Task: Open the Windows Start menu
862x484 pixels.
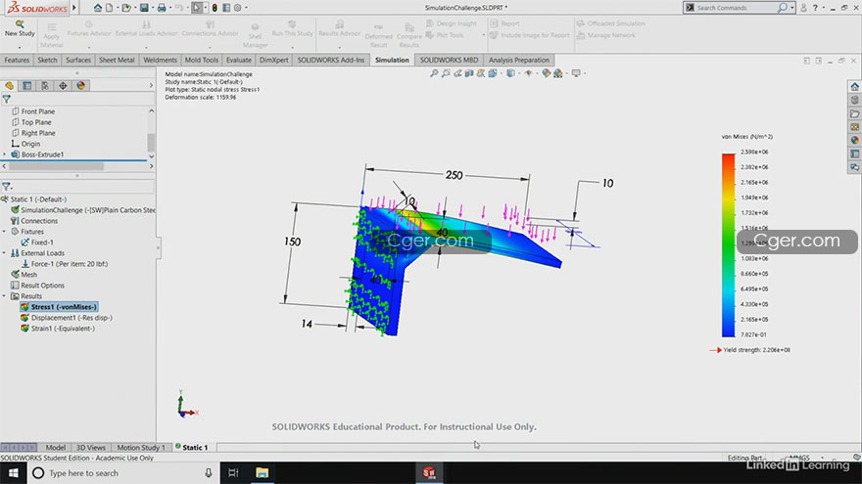Action: (x=13, y=472)
